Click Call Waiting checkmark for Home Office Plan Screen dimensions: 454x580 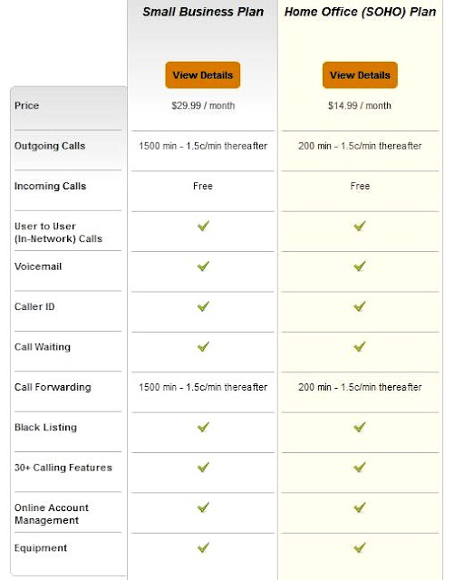tap(360, 346)
